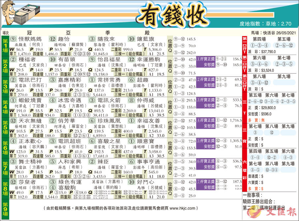299x221 pixels.
Task: Click the 位置Q label in race 2
Action: [170, 66]
